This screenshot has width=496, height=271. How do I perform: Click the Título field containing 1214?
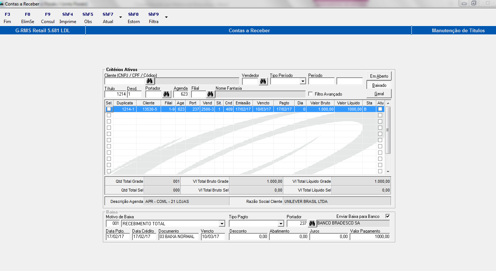coord(116,94)
